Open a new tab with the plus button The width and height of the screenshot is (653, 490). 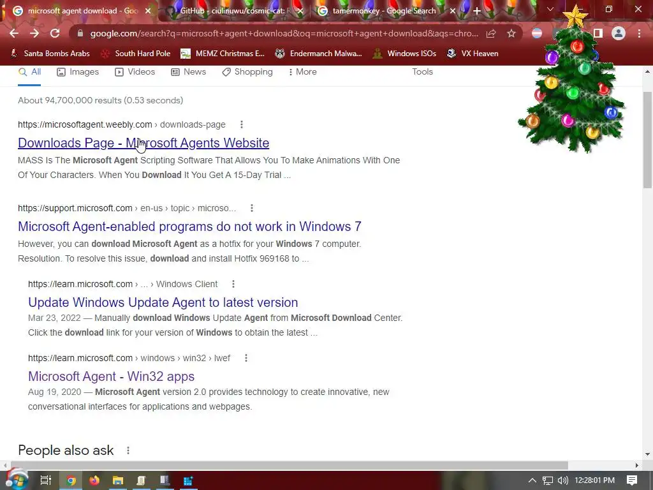[x=477, y=11]
